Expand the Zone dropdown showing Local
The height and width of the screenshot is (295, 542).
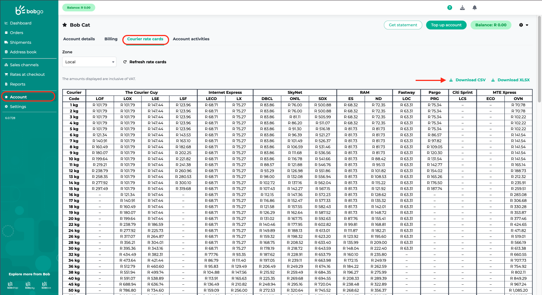point(89,62)
